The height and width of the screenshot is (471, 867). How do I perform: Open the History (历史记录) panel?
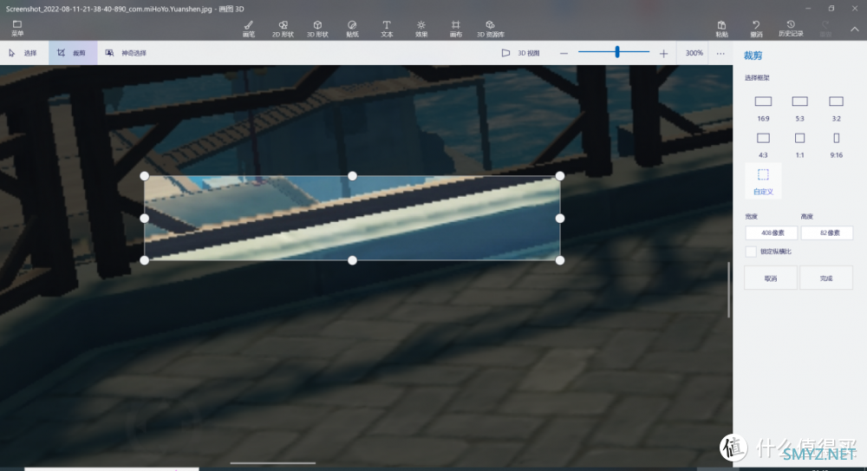tap(791, 29)
